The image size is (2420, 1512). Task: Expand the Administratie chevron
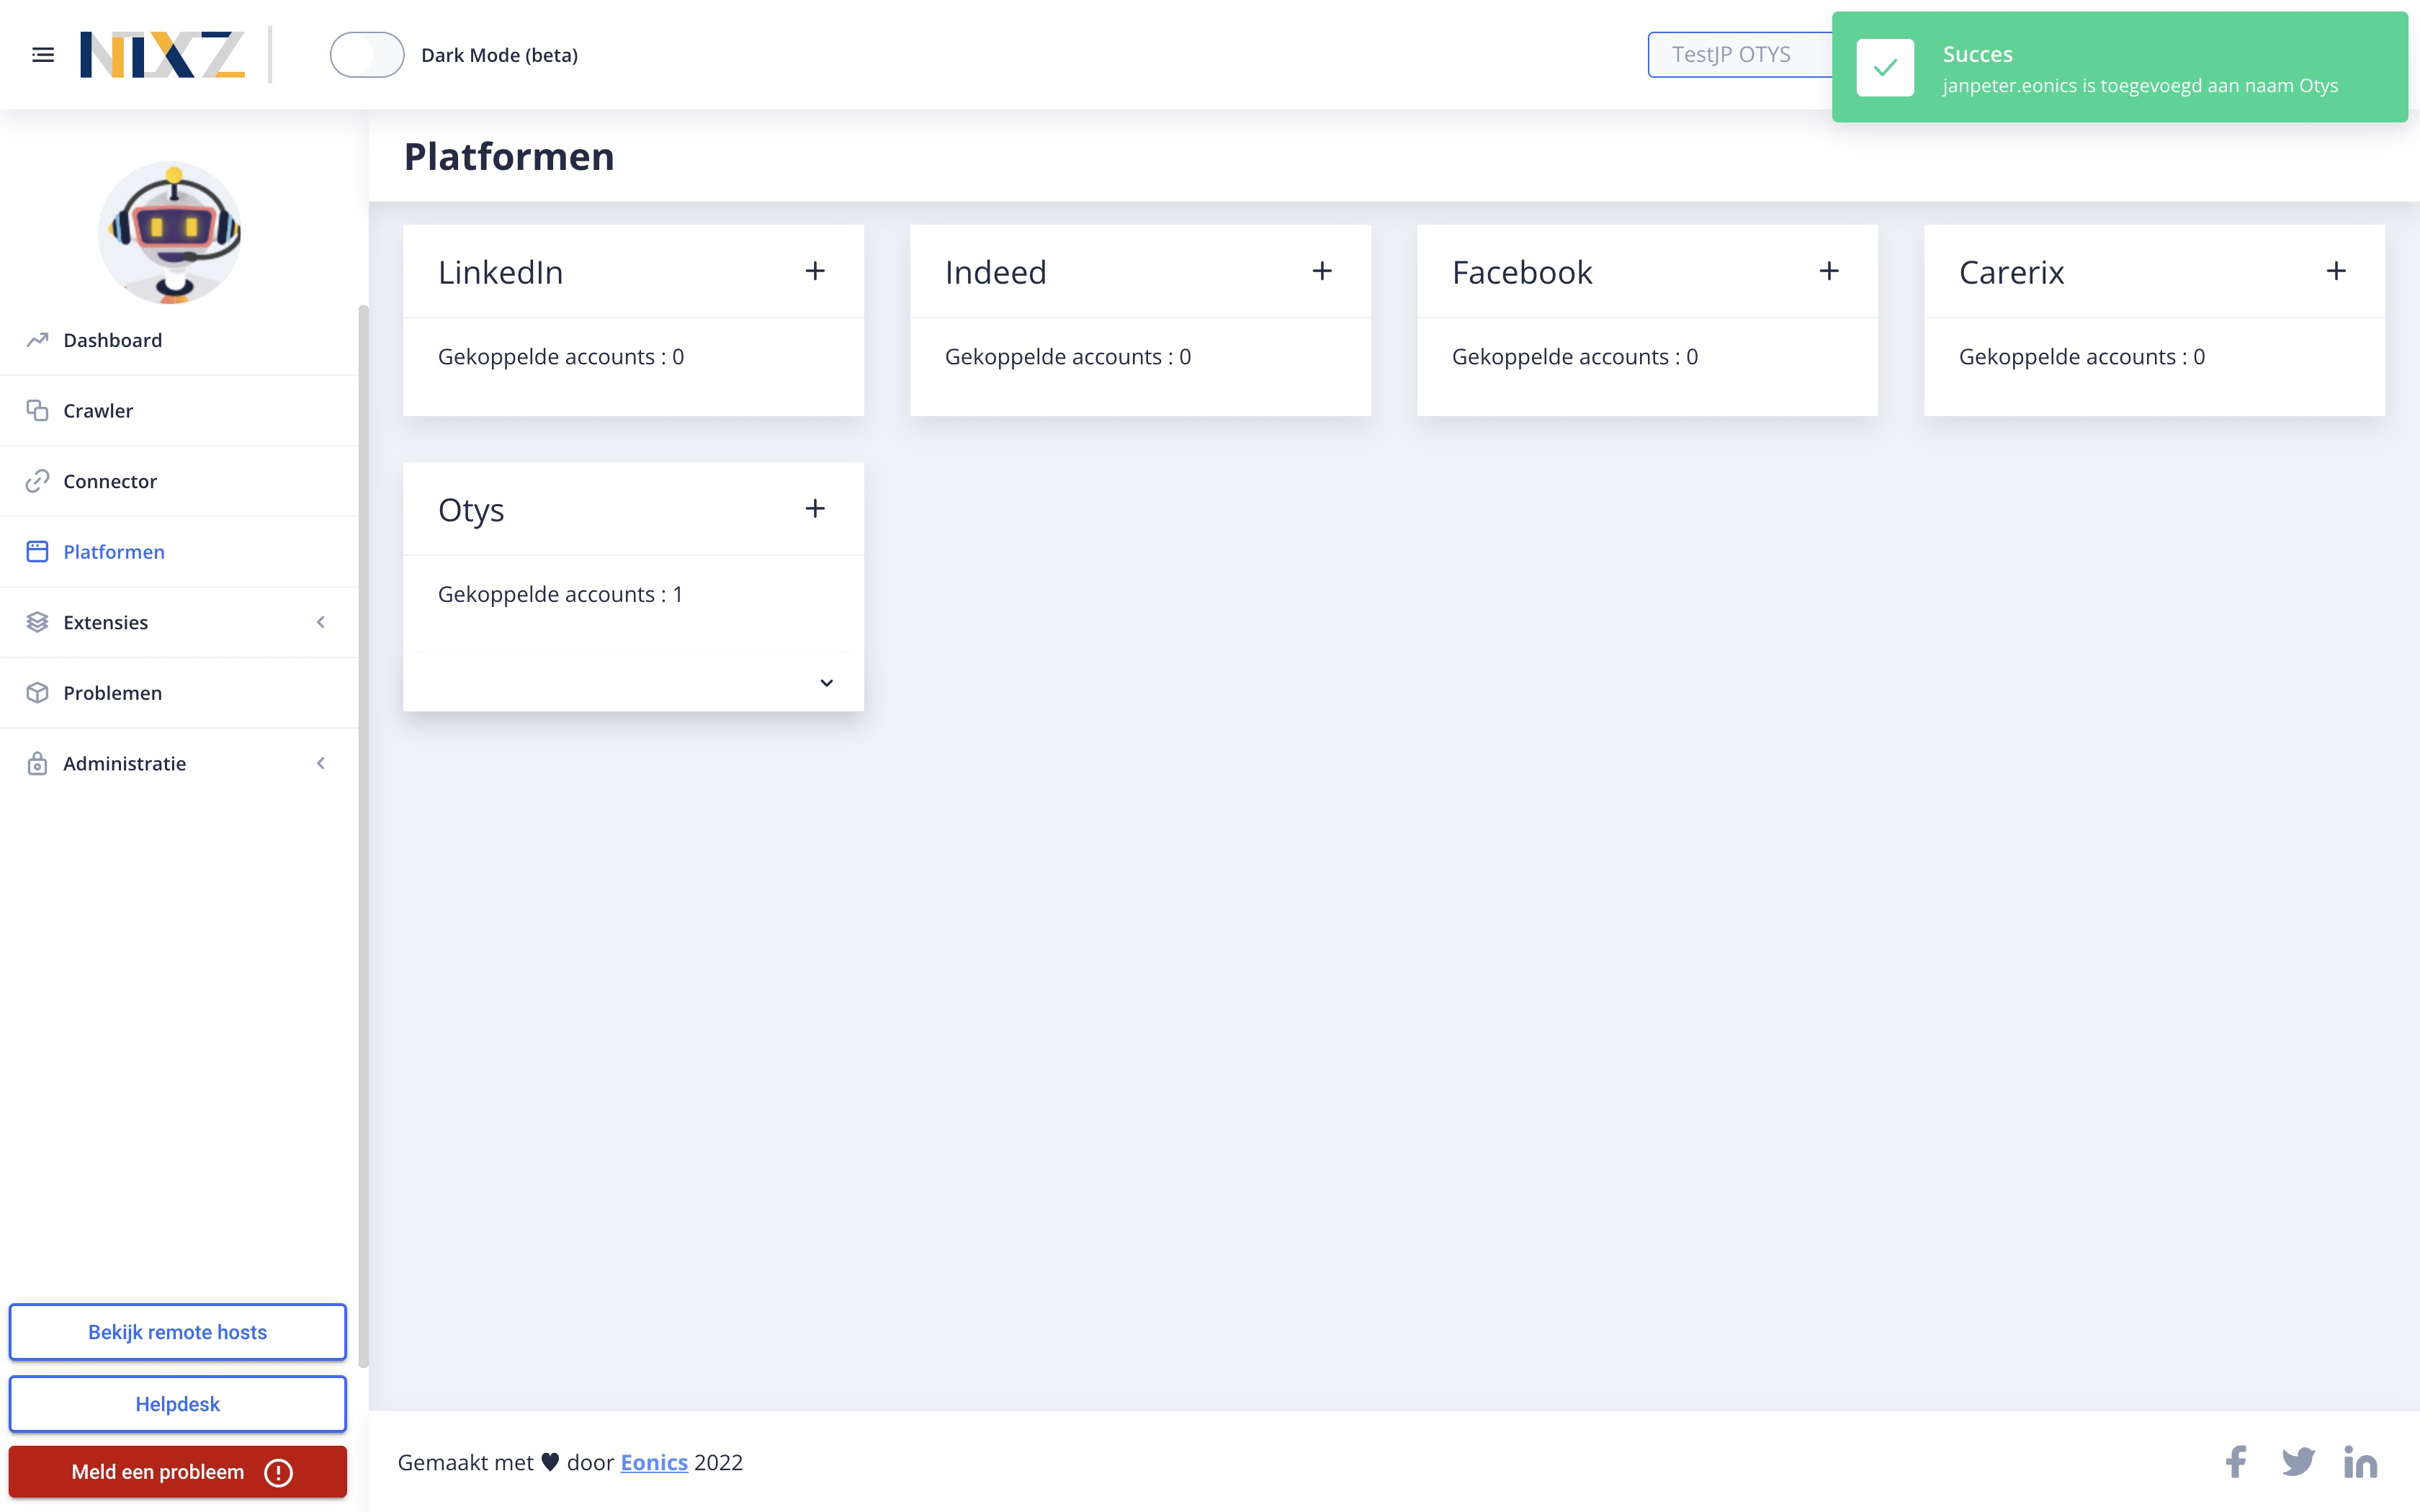(x=321, y=763)
